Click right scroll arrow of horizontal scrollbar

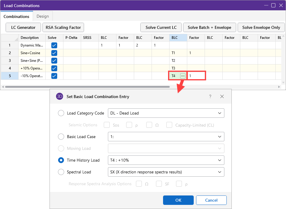(279, 87)
